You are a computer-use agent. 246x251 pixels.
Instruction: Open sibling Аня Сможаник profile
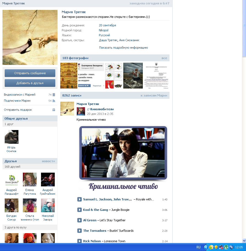[129, 40]
